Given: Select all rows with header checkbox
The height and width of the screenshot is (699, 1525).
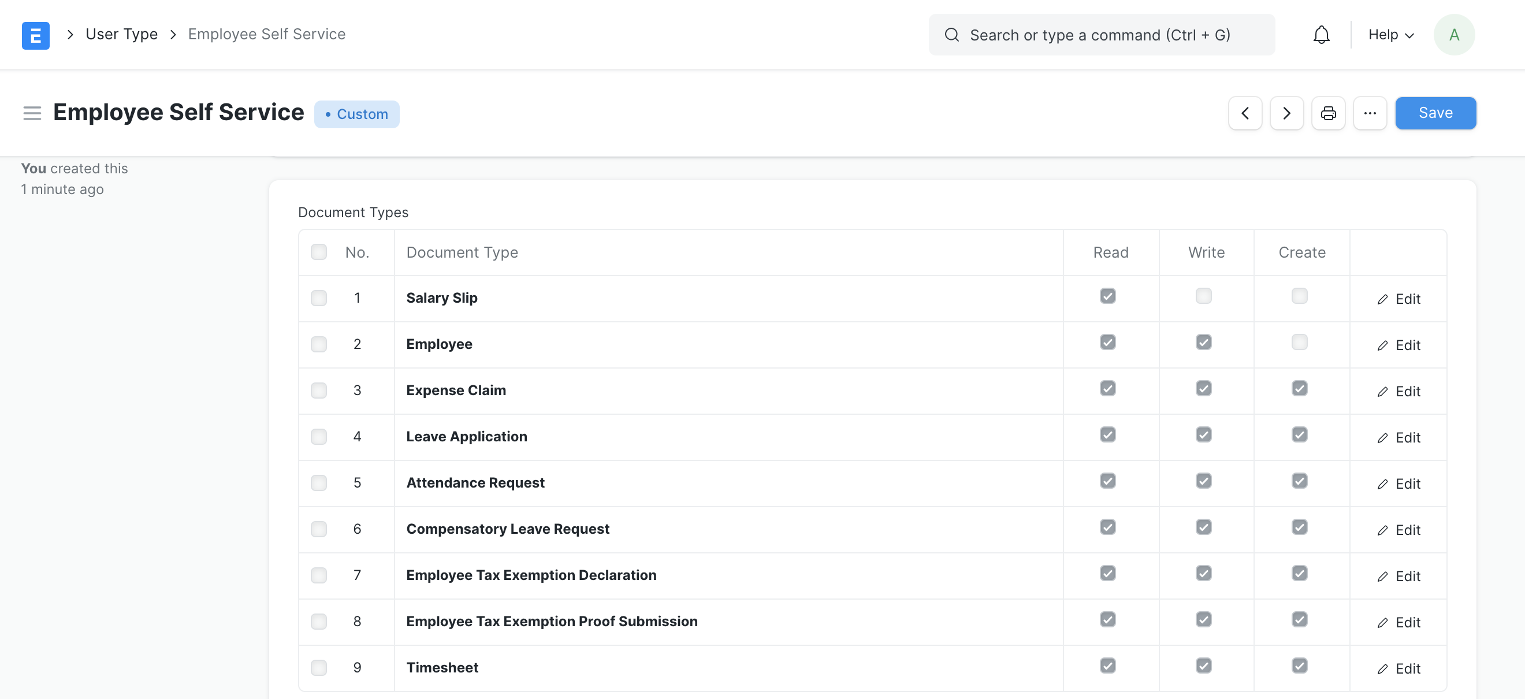Looking at the screenshot, I should [318, 253].
